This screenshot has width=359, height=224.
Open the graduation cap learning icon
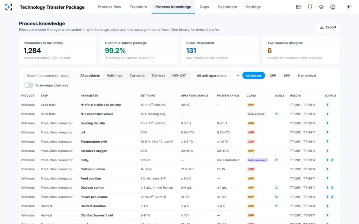click(321, 7)
